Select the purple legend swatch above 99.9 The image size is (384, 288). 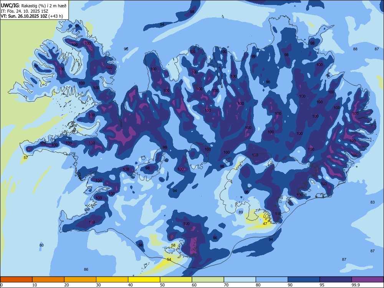click(367, 280)
